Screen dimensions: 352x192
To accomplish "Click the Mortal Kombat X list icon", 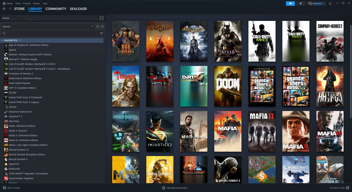I will click(x=6, y=159).
